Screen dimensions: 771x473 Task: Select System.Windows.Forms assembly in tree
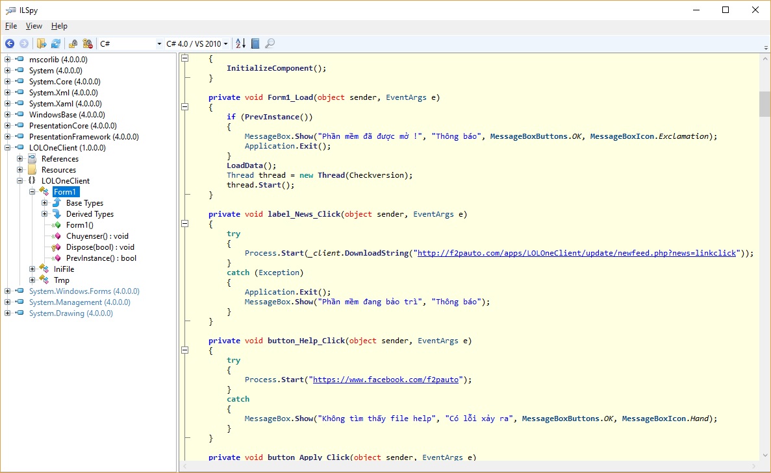pyautogui.click(x=84, y=291)
